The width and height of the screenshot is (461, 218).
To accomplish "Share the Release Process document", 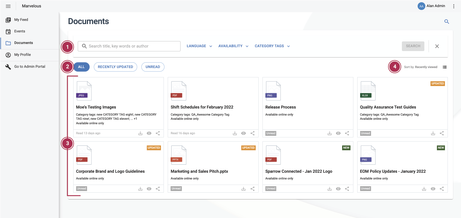I will tap(347, 133).
